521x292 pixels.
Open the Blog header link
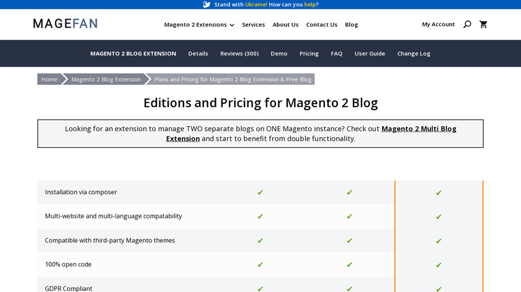351,25
